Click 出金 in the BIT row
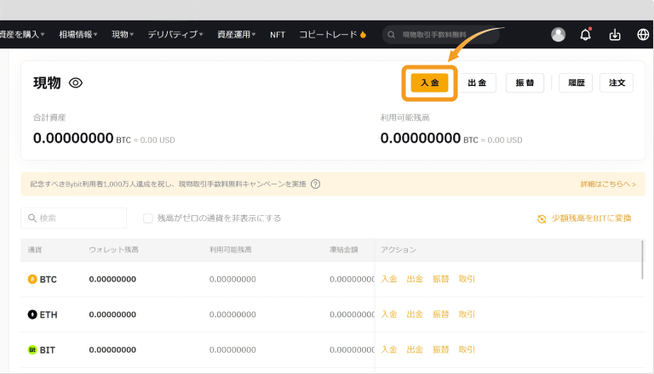 click(x=415, y=350)
